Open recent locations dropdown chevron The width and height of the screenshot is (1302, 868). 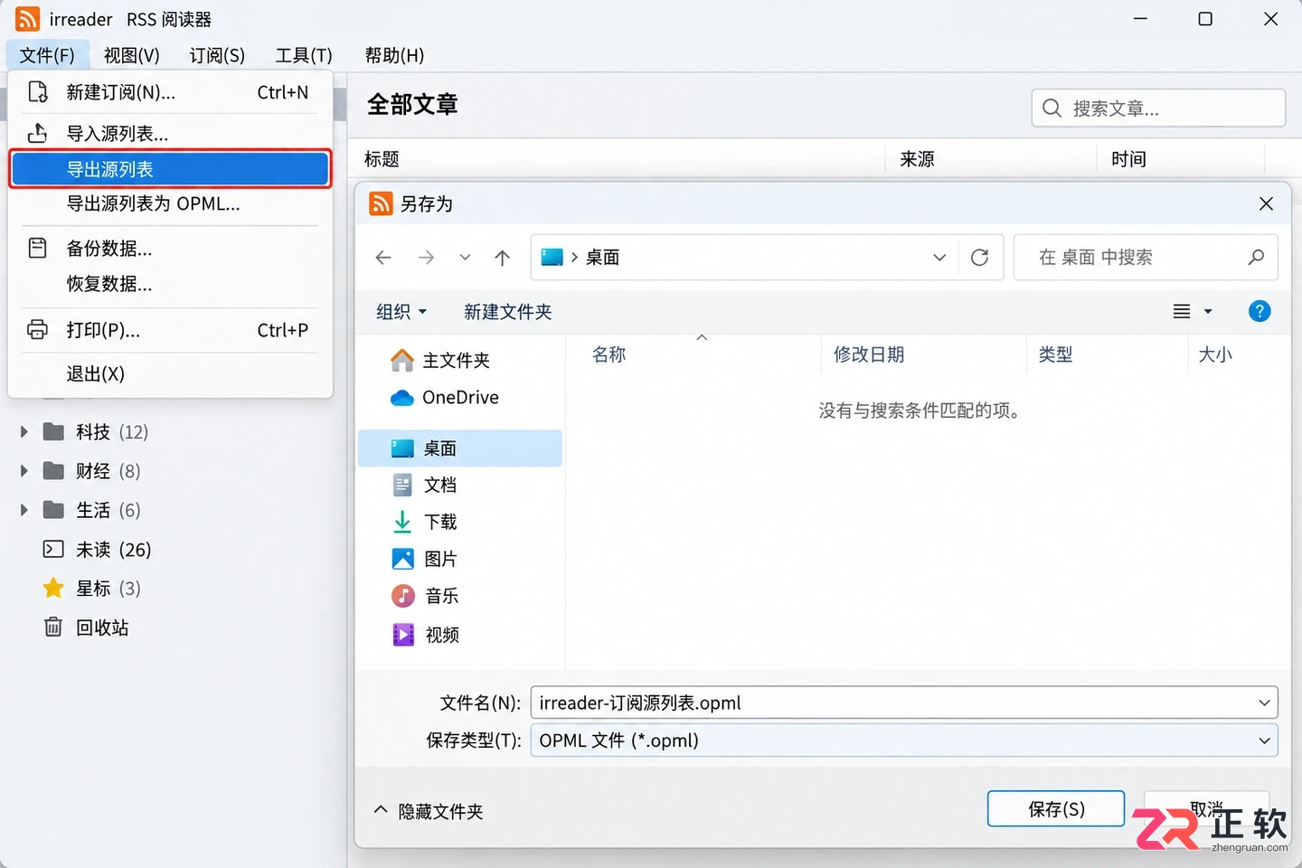click(x=465, y=258)
